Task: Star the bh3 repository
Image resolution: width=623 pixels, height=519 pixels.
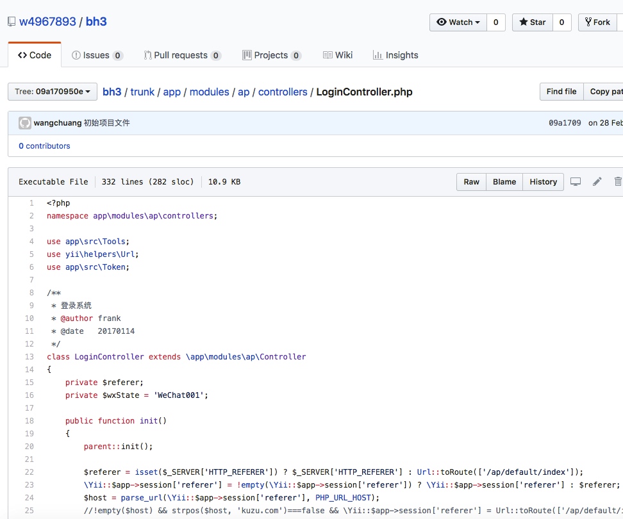Action: tap(532, 22)
